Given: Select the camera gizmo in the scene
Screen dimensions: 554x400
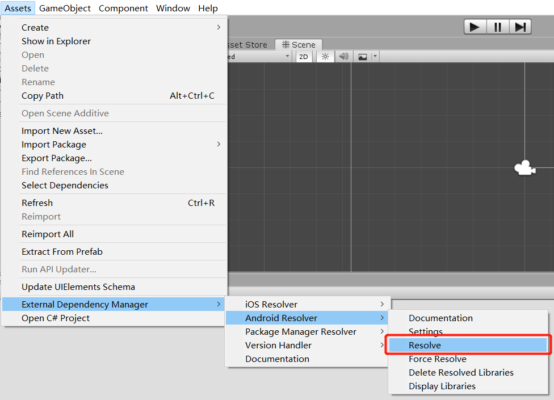Looking at the screenshot, I should pyautogui.click(x=524, y=168).
